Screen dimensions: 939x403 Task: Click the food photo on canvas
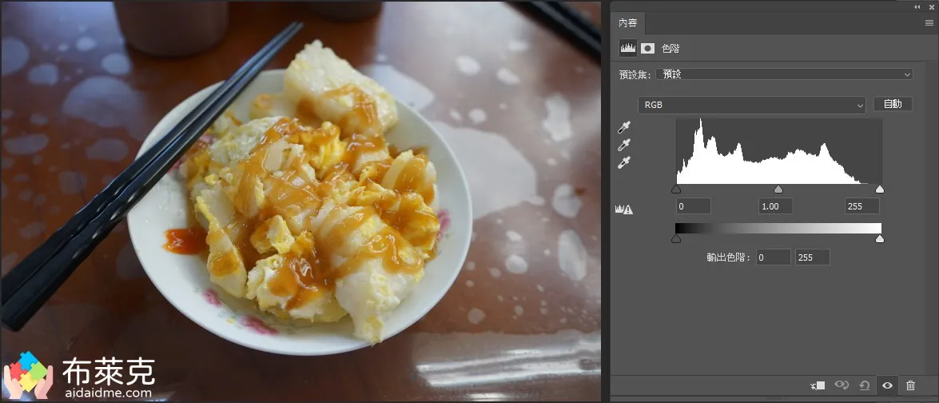coord(300,201)
